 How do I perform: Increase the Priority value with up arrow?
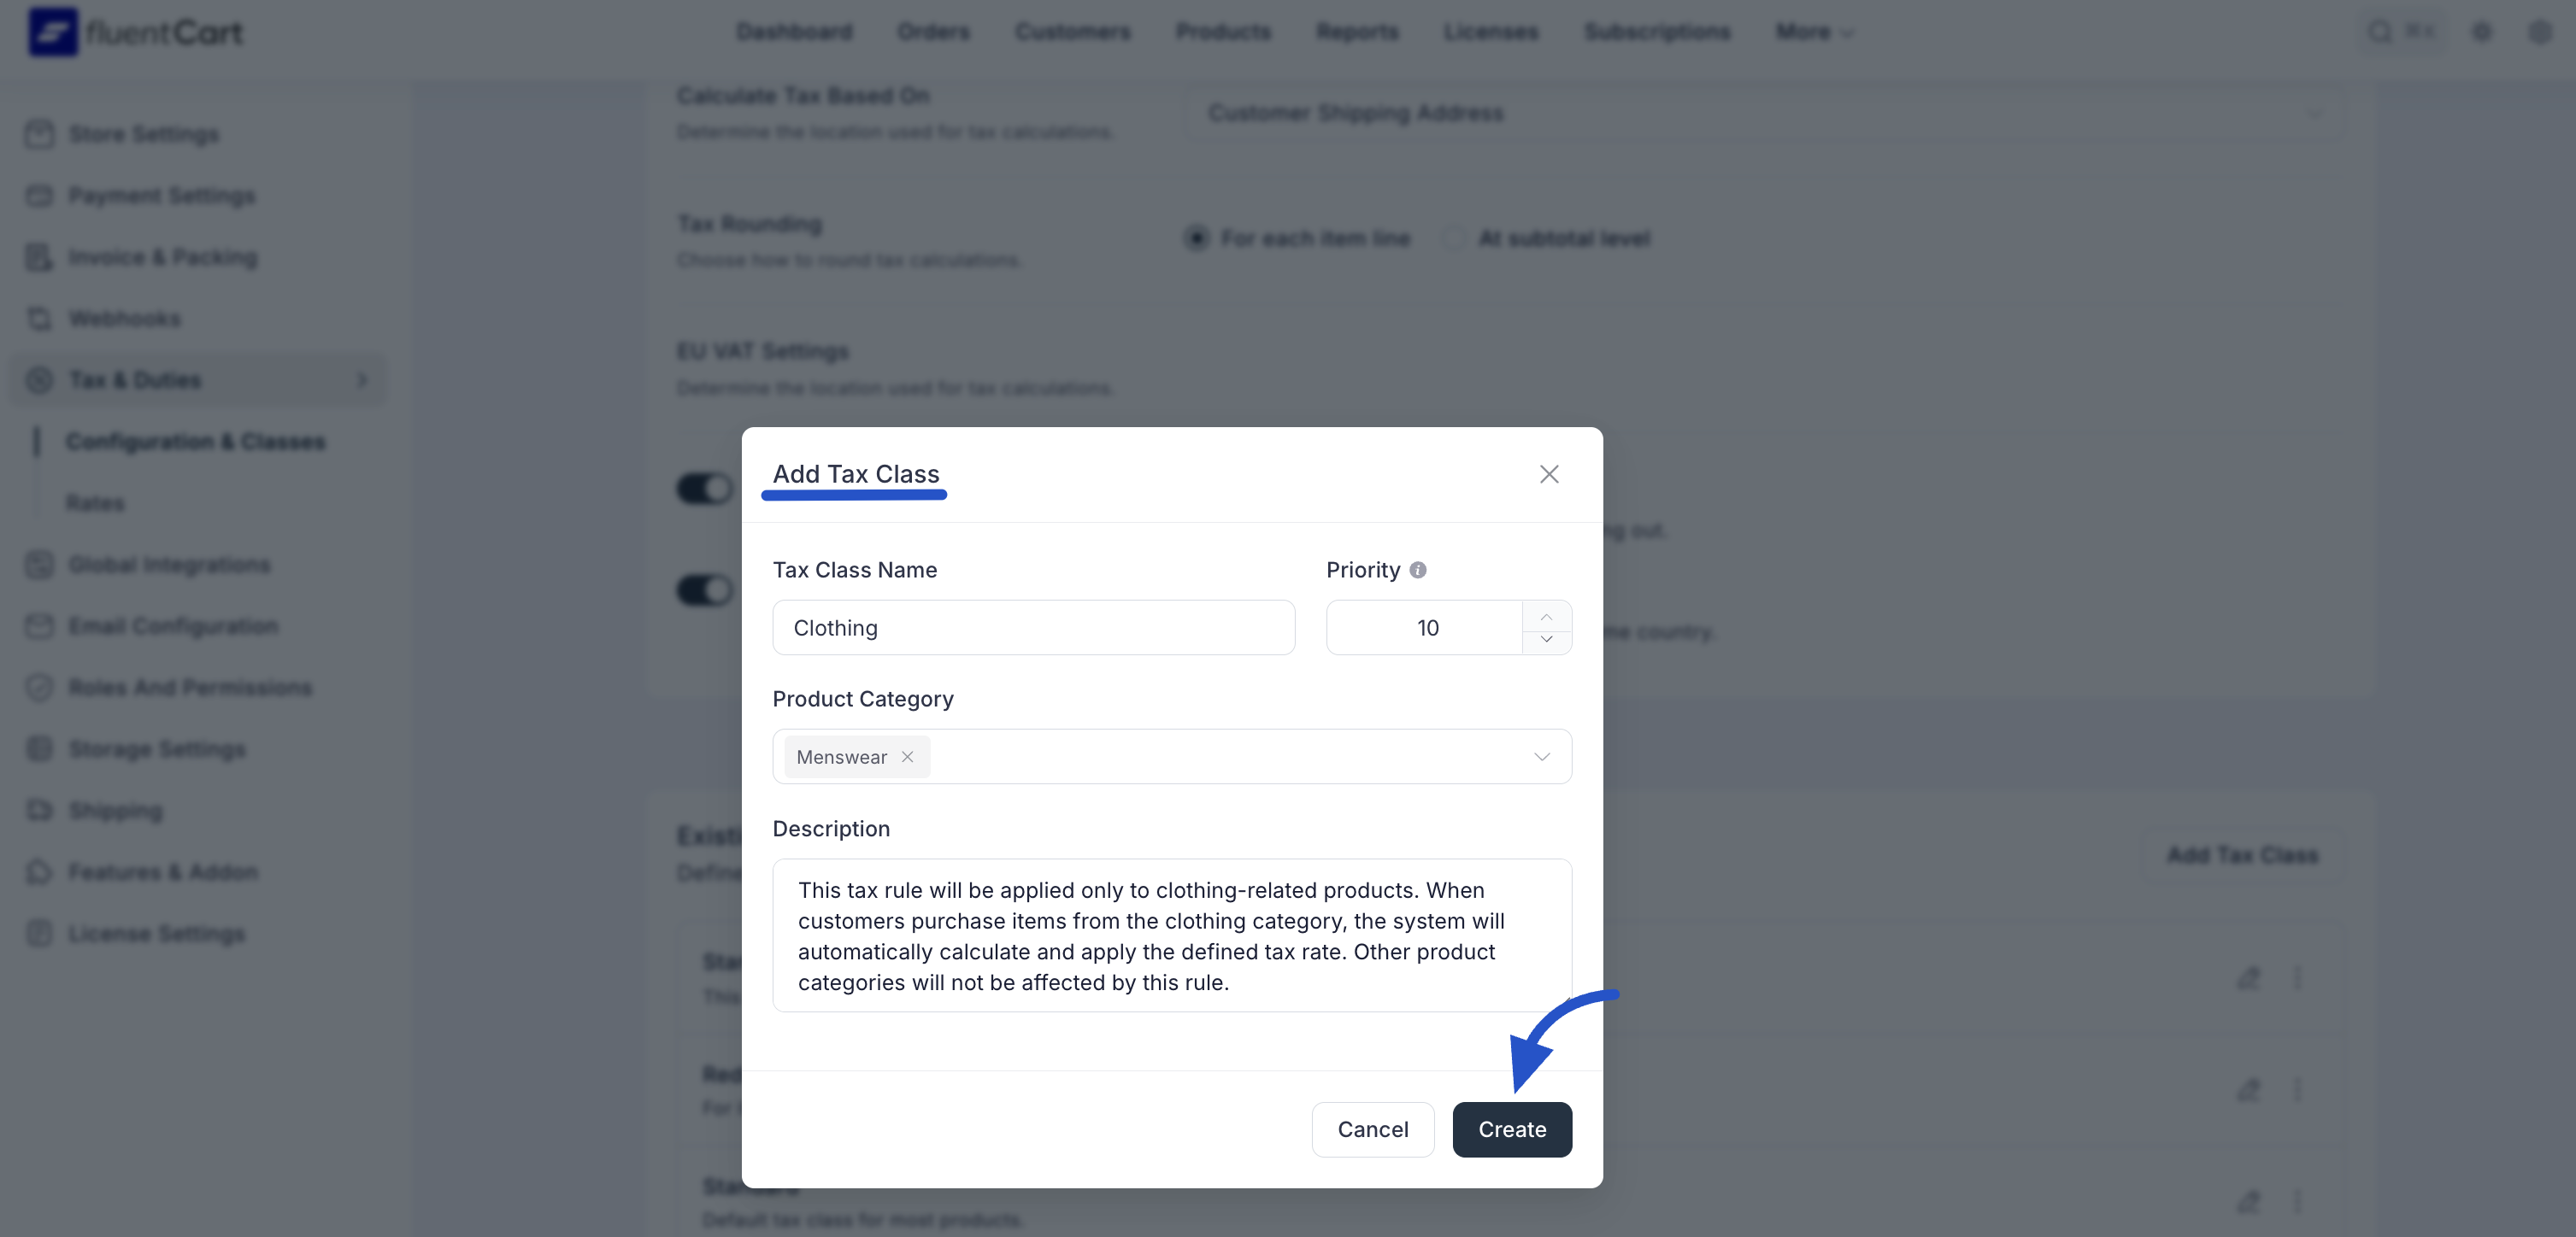pos(1546,615)
